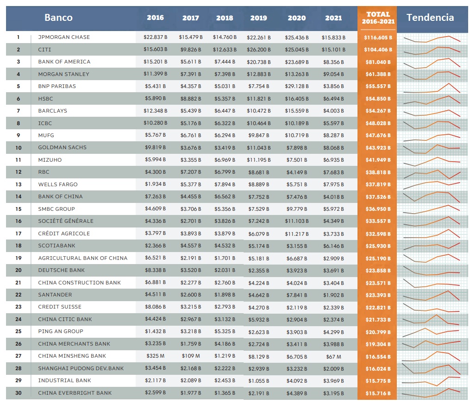Screen dimensions: 470x404
Task: Select the Deutsche Bank trend sparkline
Action: [x=432, y=271]
